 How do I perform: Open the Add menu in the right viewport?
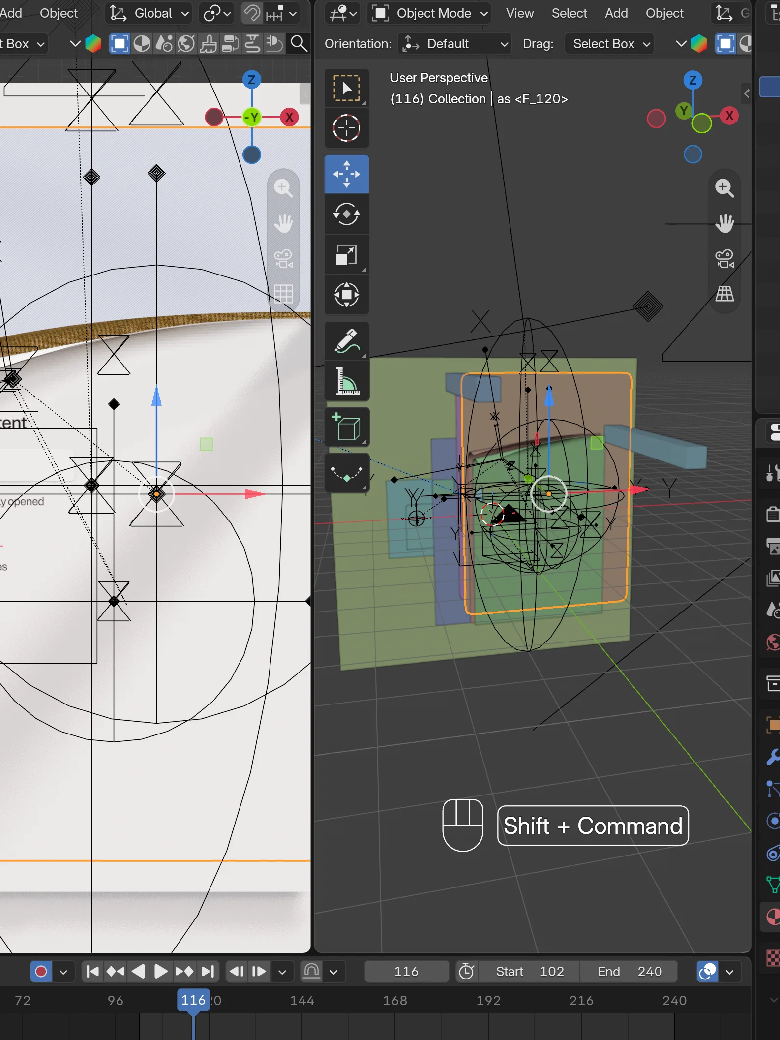[x=616, y=13]
